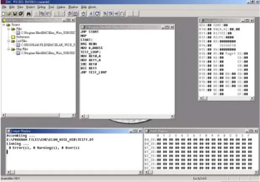Screen dimensions: 260x182
Task: Click the Paste toolbar icon
Action: pos(48,13)
